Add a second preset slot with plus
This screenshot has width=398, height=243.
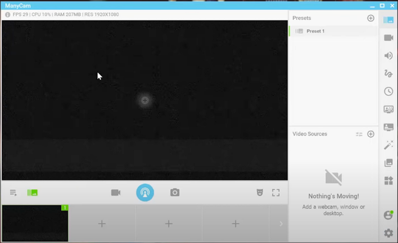(x=102, y=224)
